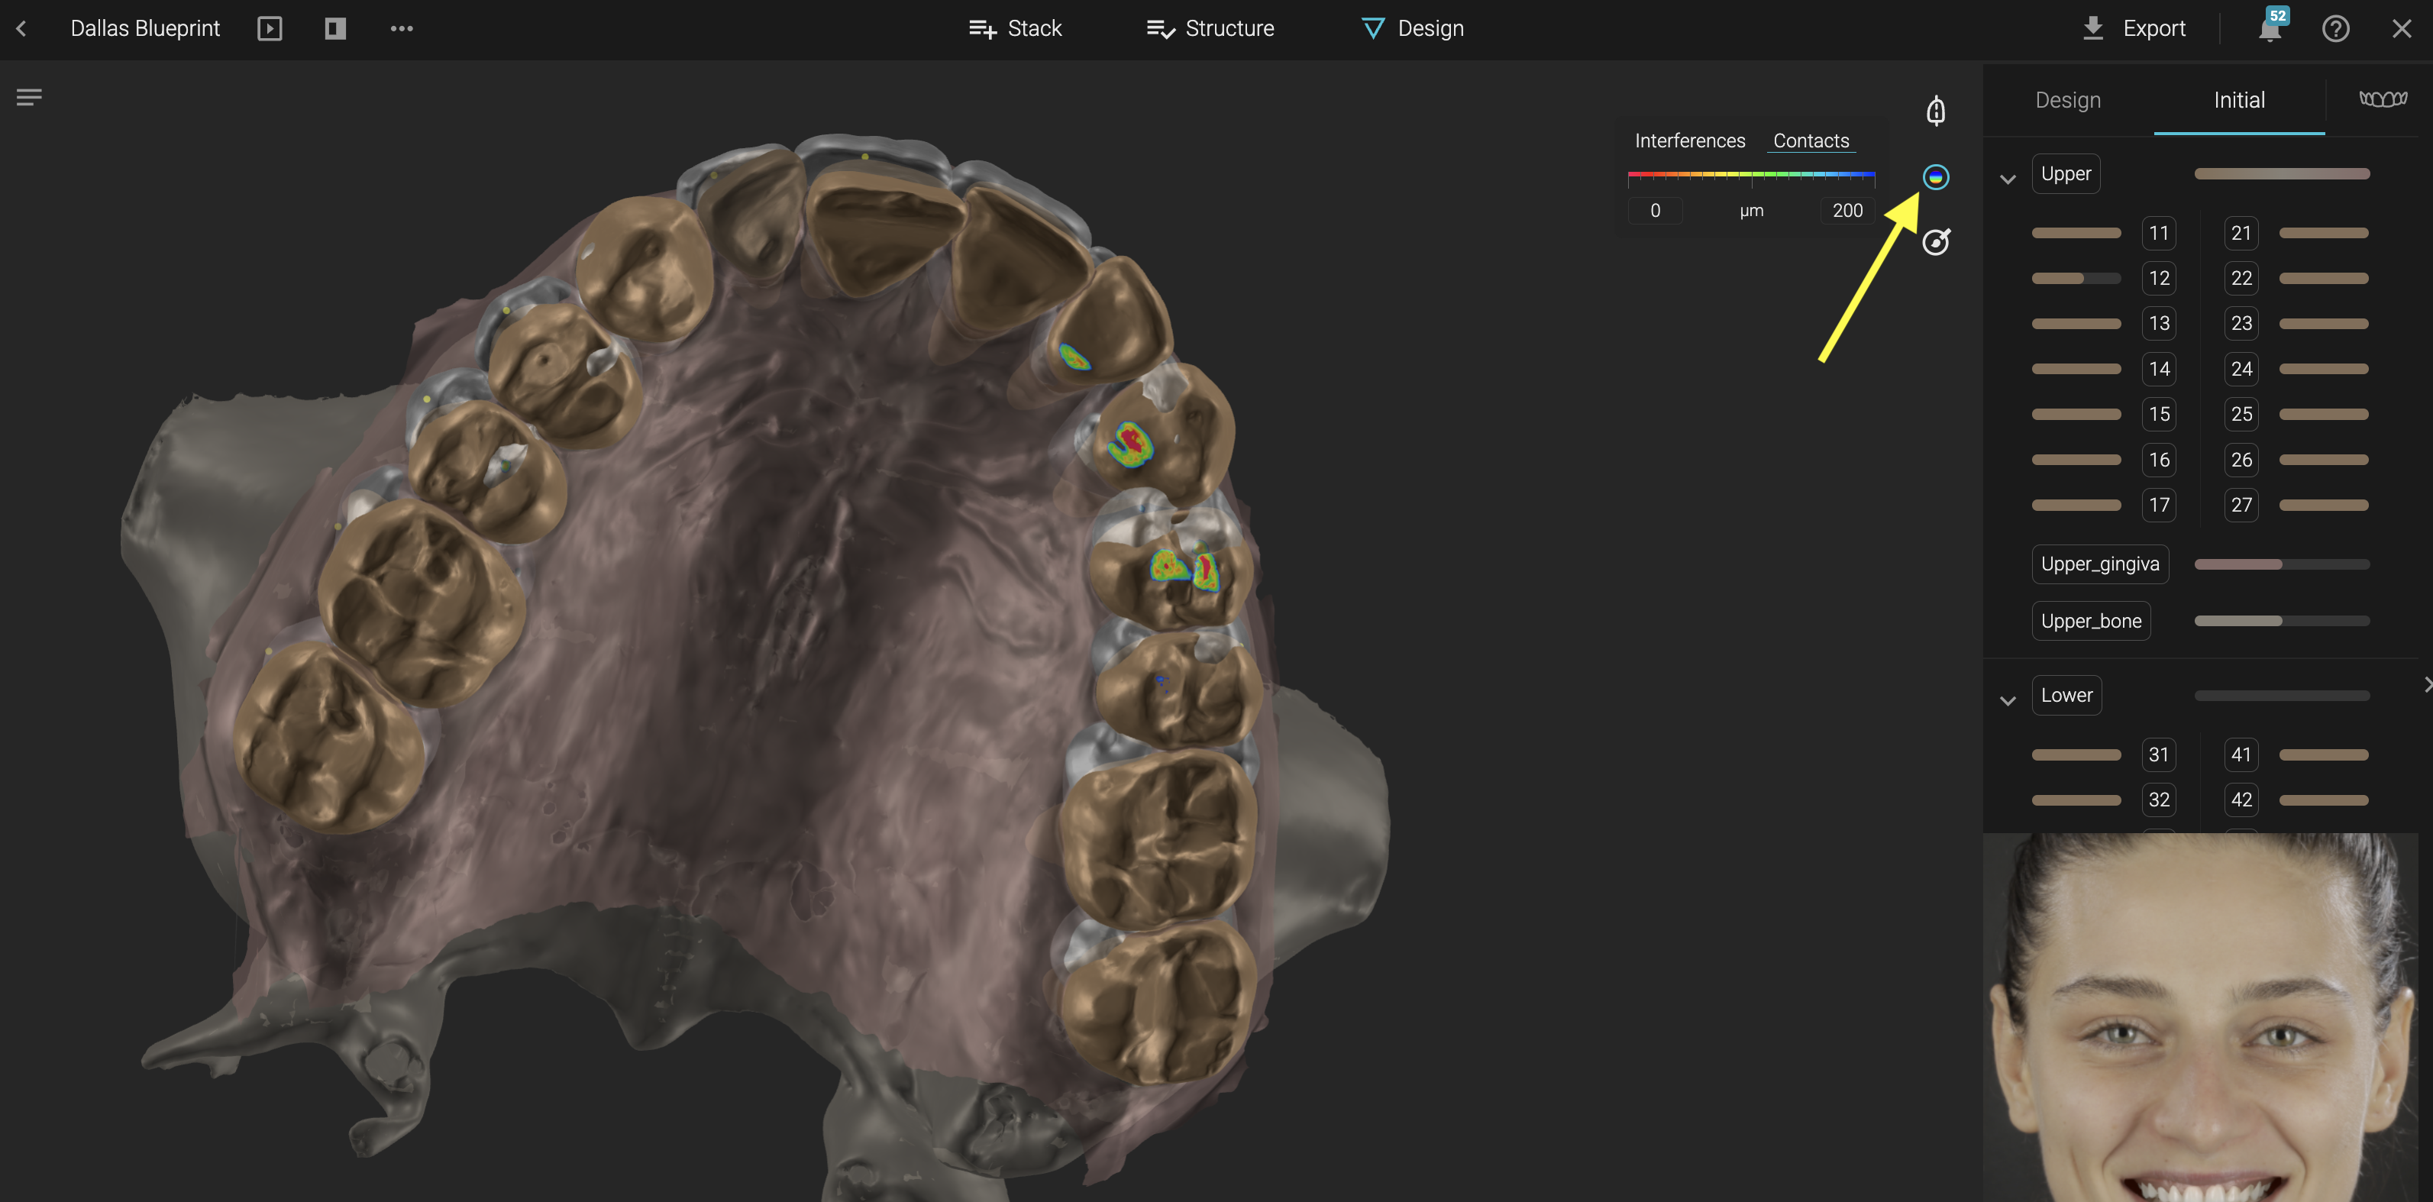The width and height of the screenshot is (2433, 1202).
Task: Toggle tooth 11 visibility
Action: click(x=2158, y=233)
